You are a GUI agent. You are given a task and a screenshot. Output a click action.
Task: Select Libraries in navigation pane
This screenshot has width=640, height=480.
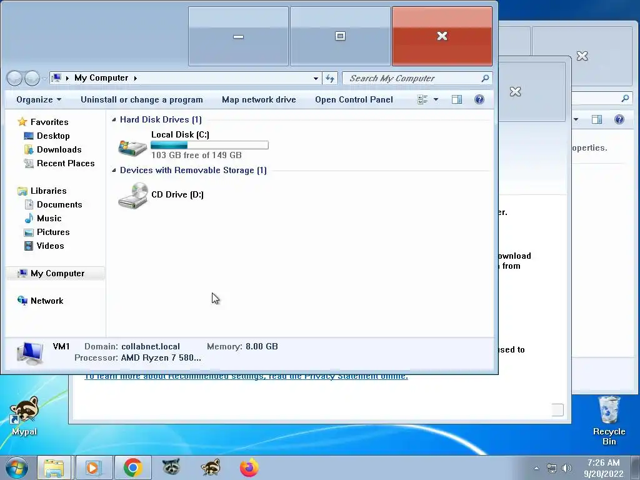point(49,191)
